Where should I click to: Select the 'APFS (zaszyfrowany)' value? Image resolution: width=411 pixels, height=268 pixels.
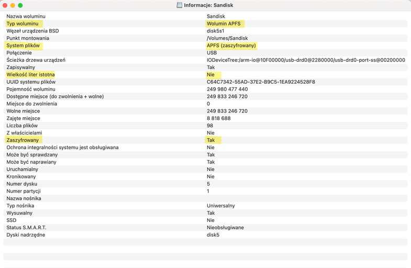(231, 46)
